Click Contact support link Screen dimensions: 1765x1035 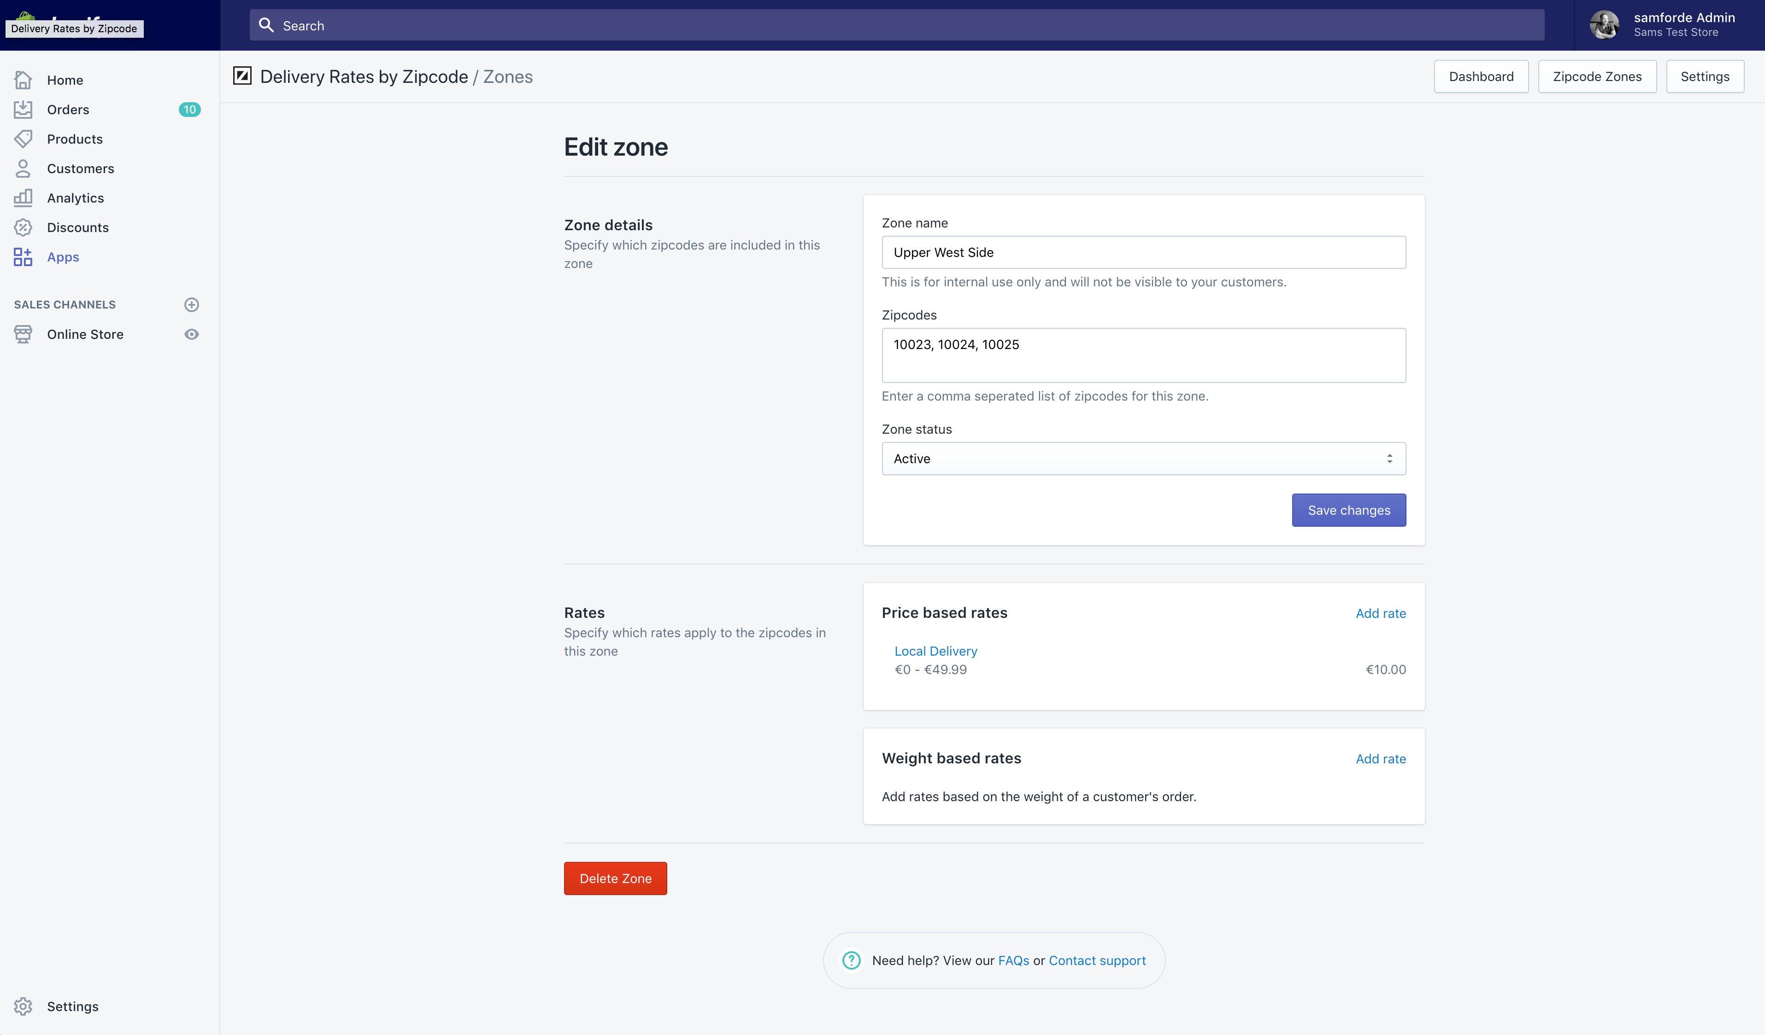pyautogui.click(x=1097, y=960)
